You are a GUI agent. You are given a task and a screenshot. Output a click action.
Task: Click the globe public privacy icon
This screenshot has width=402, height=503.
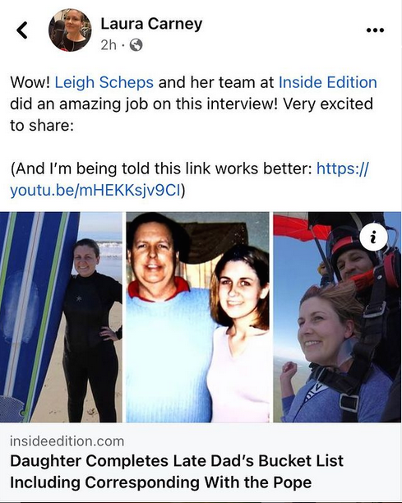(x=136, y=45)
